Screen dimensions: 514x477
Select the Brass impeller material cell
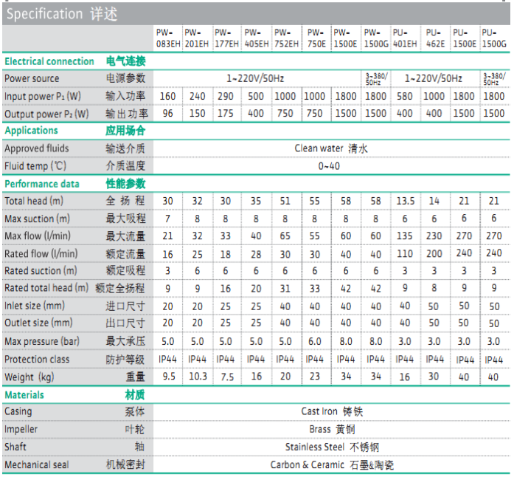tap(332, 429)
